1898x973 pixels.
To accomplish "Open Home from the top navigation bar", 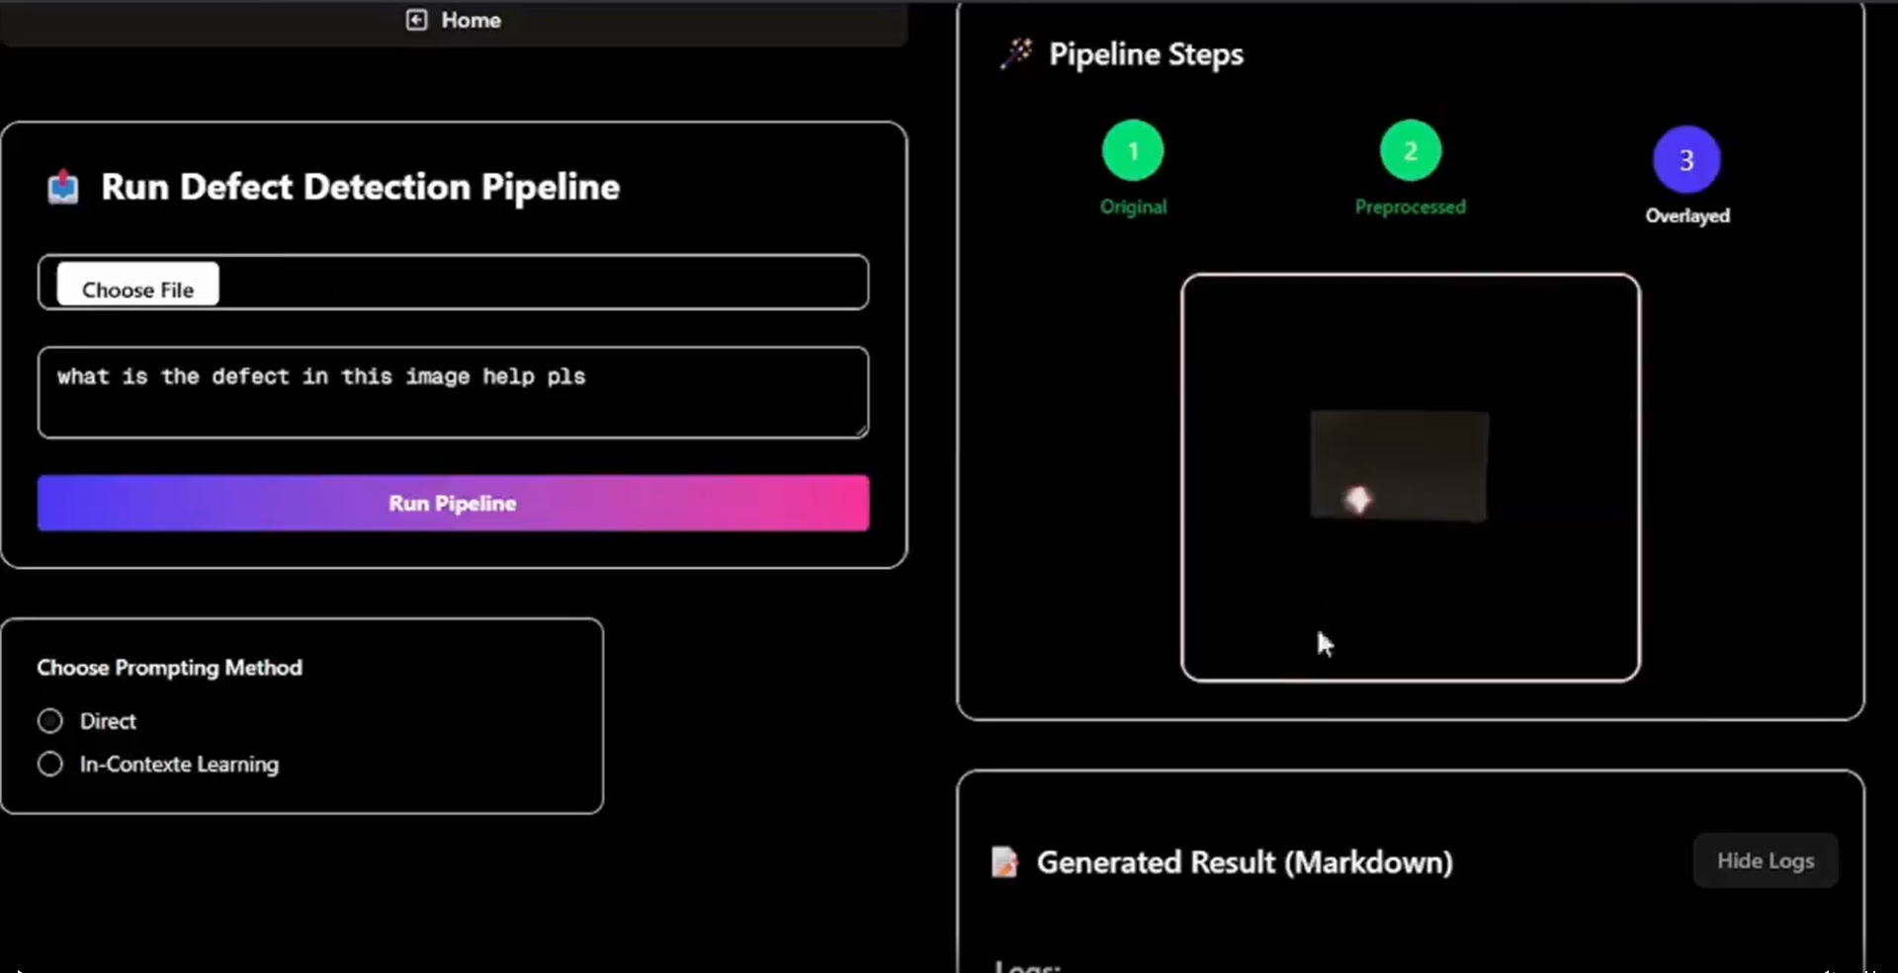I will (x=471, y=20).
